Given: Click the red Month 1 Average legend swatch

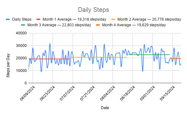Looking at the screenshot, I should coord(38,19).
